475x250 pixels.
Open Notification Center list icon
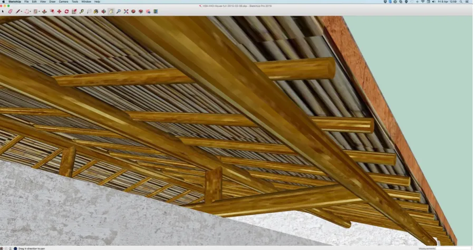point(467,2)
